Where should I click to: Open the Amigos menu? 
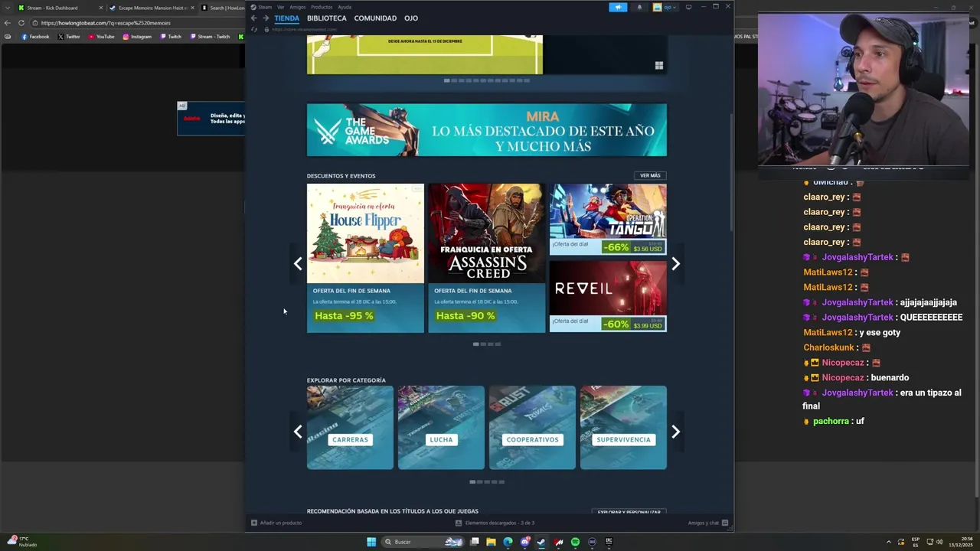coord(297,7)
